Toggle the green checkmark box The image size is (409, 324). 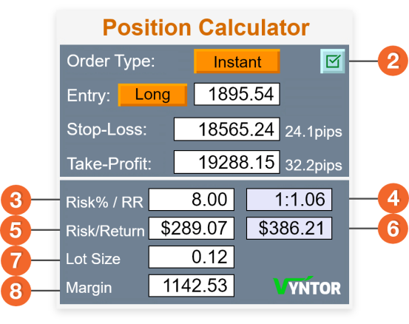(332, 61)
